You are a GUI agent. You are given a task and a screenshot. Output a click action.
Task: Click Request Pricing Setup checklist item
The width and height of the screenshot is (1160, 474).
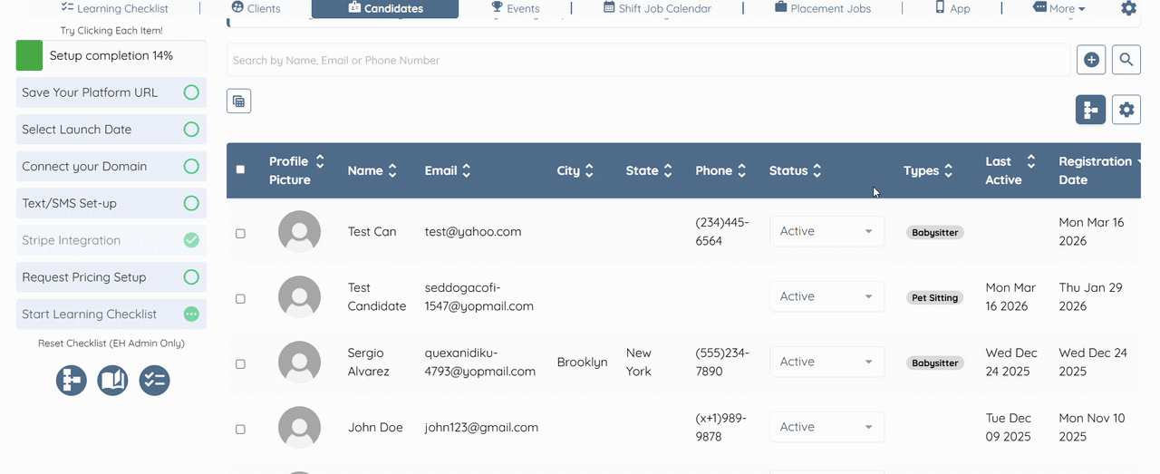[x=111, y=277]
